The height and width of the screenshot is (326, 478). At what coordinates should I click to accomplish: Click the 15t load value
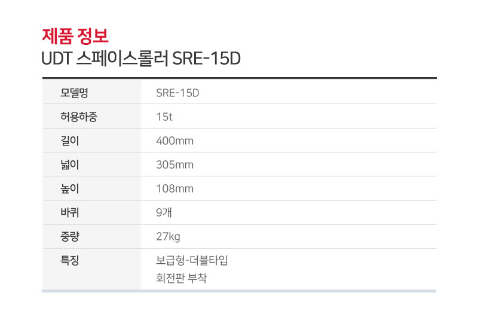(164, 117)
